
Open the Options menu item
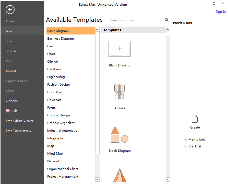pos(12,101)
